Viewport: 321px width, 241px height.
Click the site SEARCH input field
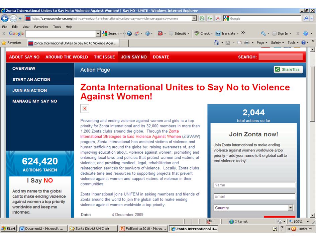pos(281,57)
